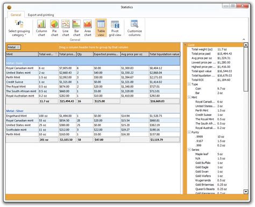
Task: Sort by Expected premium column header
Action: [x=107, y=54]
